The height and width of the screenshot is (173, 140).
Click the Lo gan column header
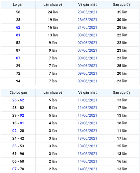tap(18, 5)
